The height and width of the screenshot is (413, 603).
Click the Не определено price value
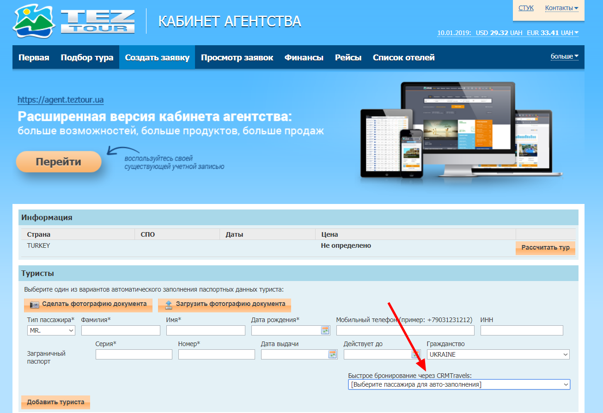[346, 246]
